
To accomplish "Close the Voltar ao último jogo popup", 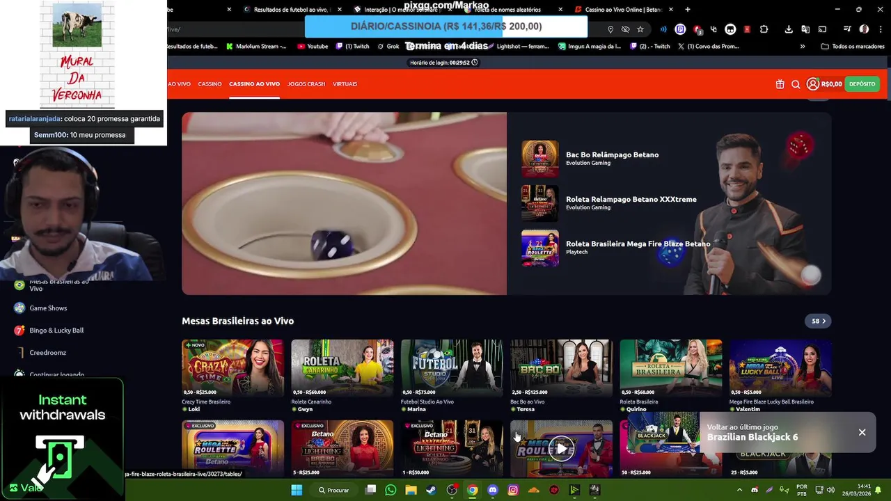I will (862, 432).
